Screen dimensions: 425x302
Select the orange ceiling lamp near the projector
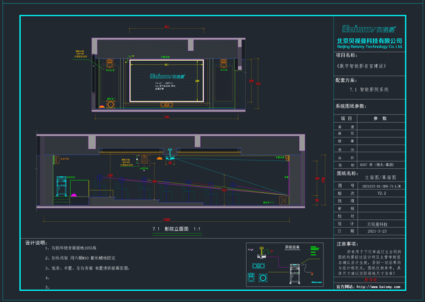(x=159, y=158)
